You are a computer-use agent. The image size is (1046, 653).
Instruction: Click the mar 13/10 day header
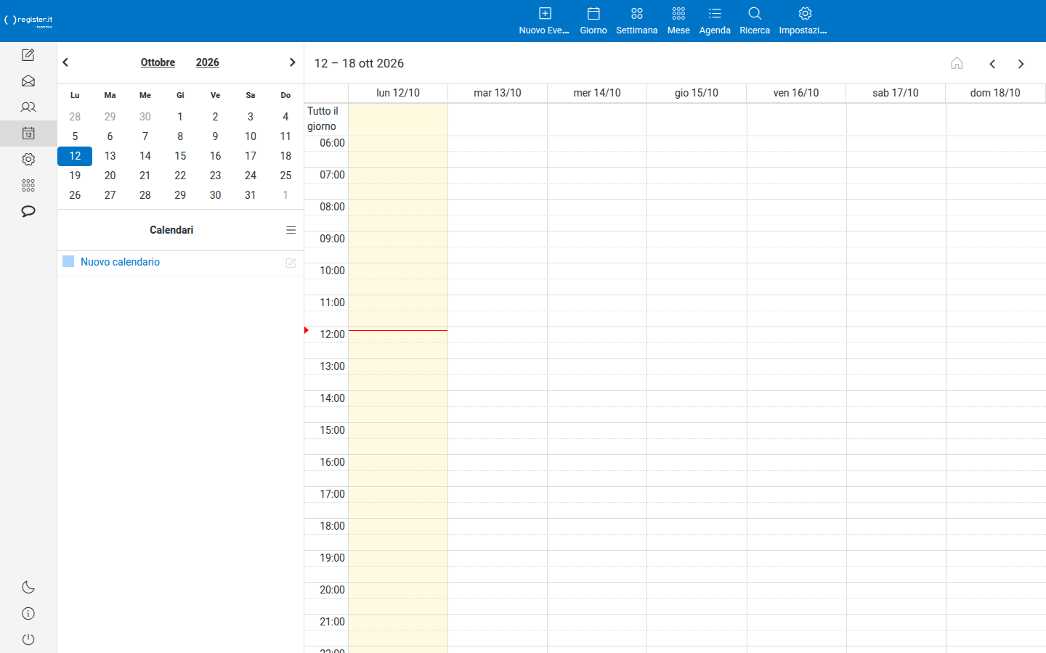coord(498,93)
